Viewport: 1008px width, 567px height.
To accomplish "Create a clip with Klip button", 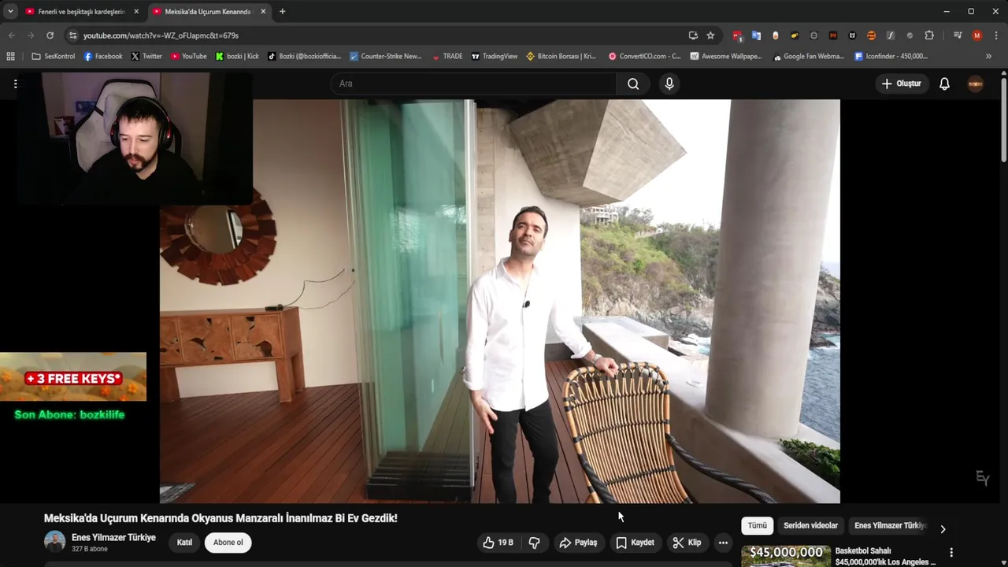I will click(687, 543).
